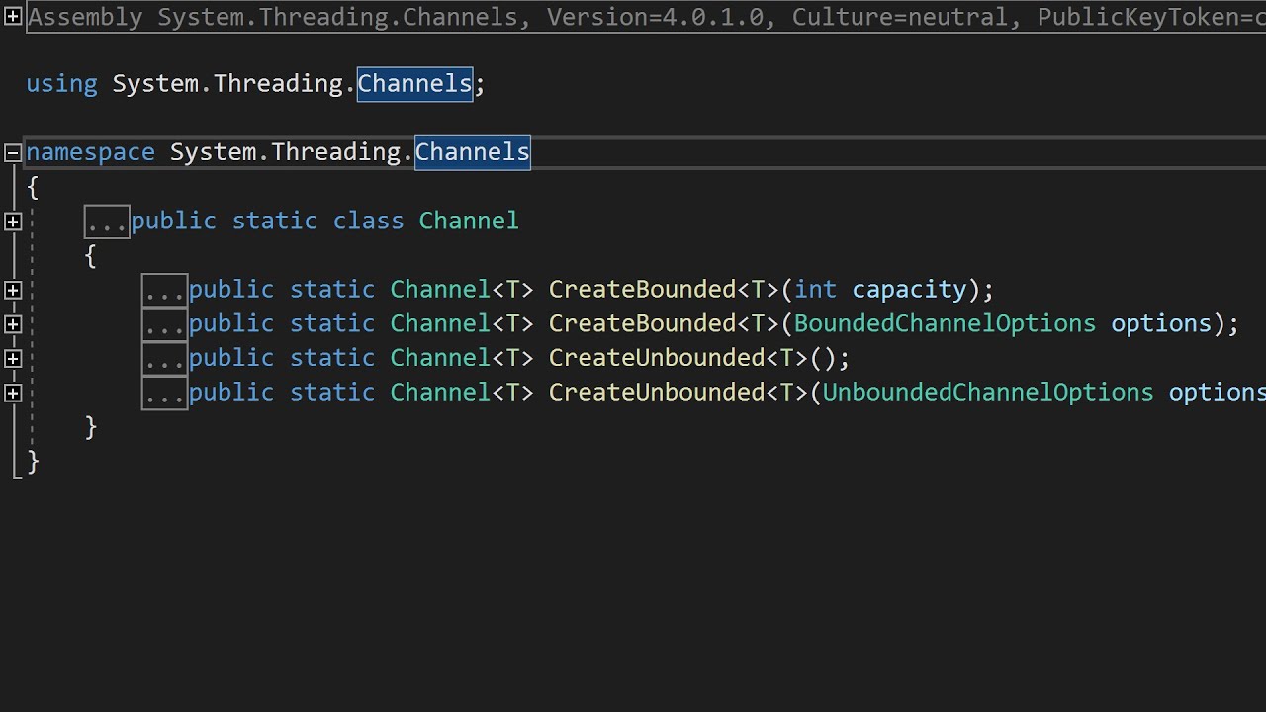This screenshot has height=712, width=1266.
Task: Expand the collapsed Assembly header region
Action: 13,17
